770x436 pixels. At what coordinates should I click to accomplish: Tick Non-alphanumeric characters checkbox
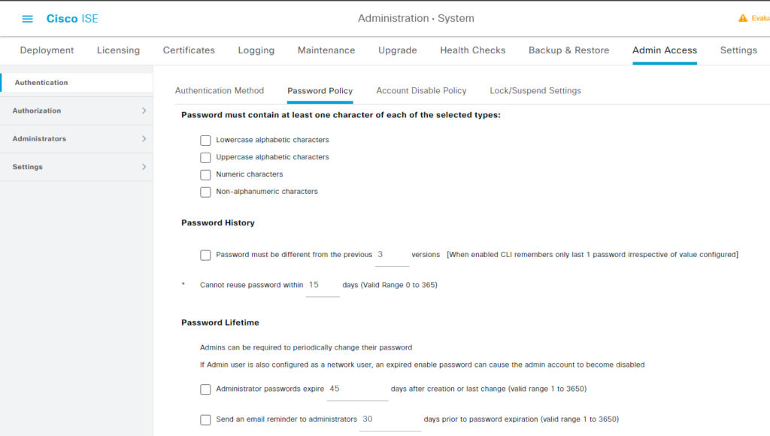205,192
